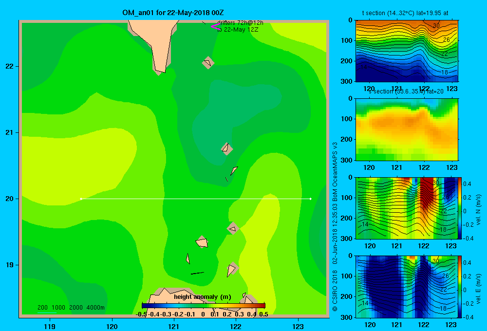
Task: Click the longitude 123 tick label on main map
Action: (x=298, y=326)
